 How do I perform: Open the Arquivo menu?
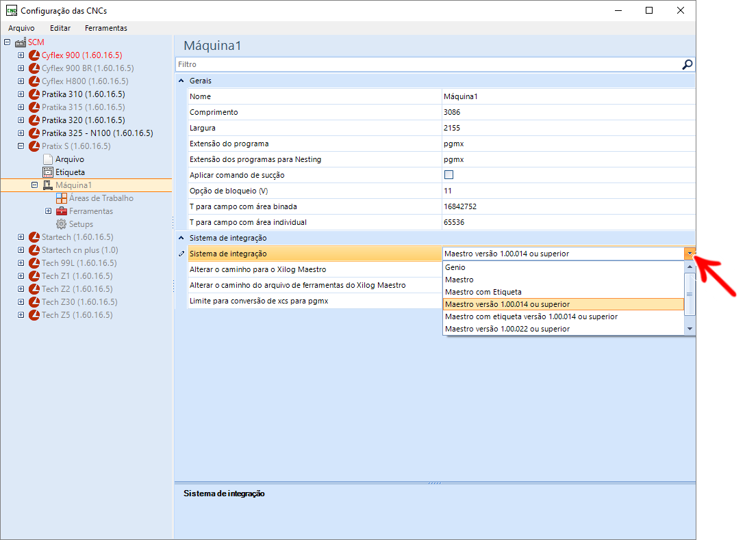(21, 28)
